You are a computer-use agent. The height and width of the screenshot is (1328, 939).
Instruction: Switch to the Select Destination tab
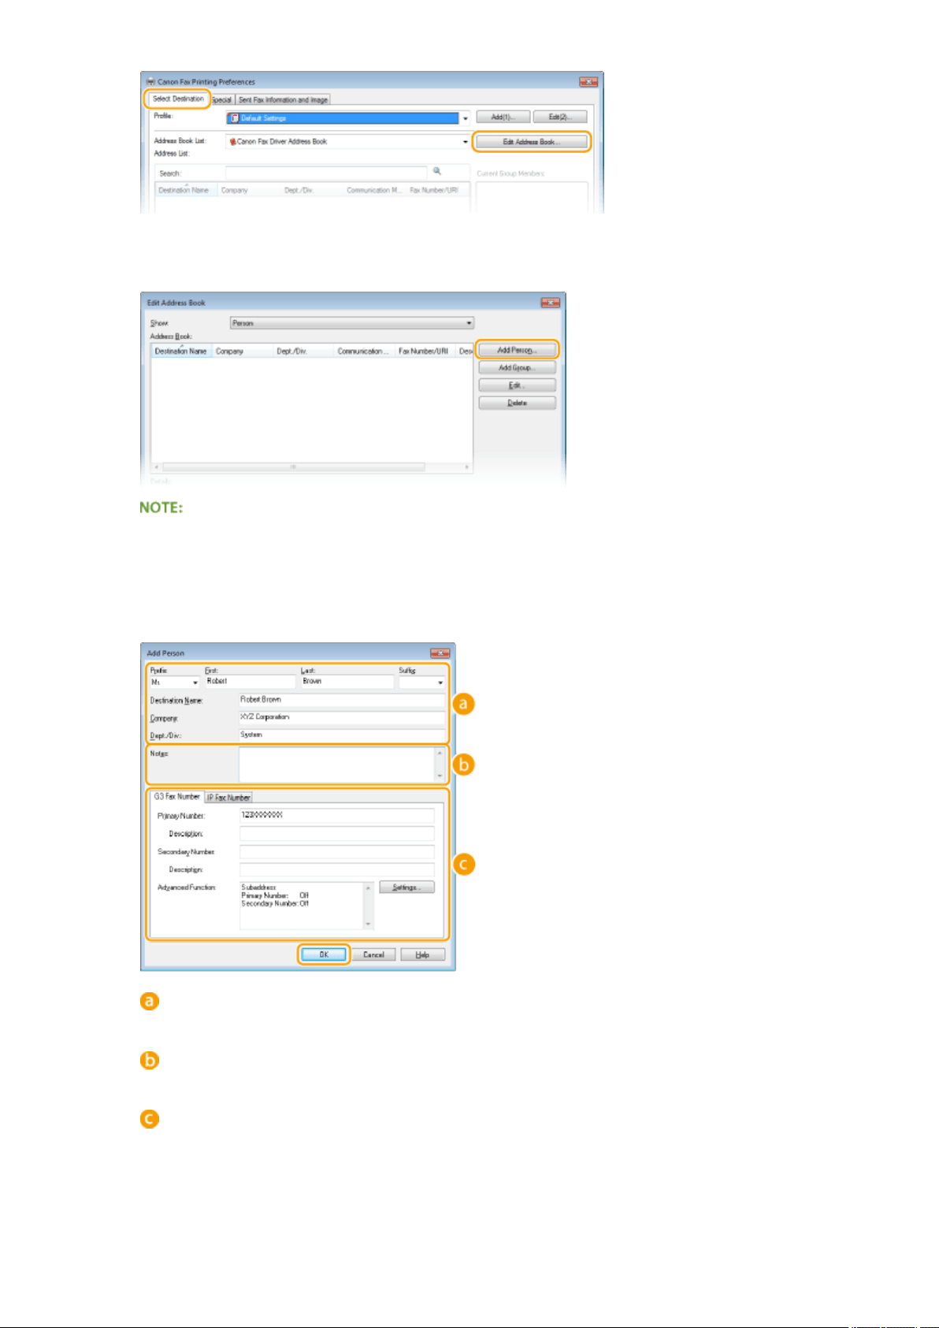point(178,99)
